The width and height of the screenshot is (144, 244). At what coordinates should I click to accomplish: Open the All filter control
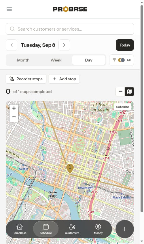coord(122,60)
